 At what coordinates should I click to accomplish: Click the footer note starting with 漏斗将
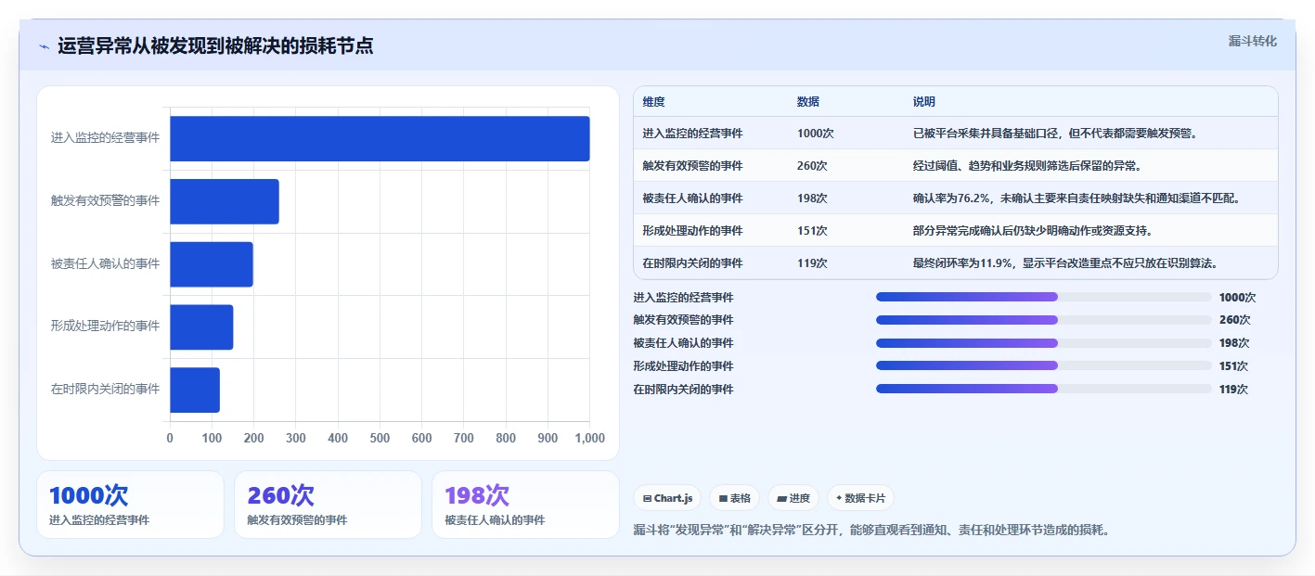(871, 530)
